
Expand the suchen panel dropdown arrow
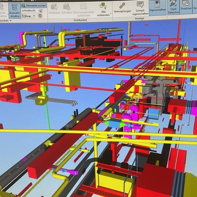[11, 21]
